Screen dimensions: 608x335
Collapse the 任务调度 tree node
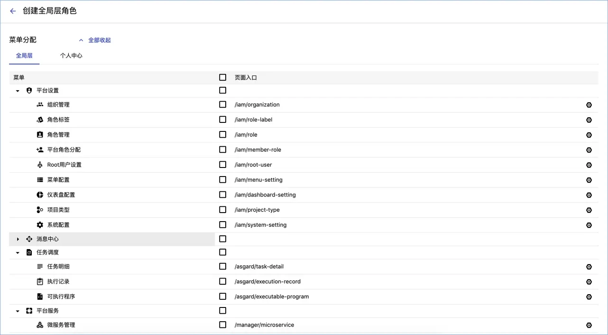pos(18,252)
